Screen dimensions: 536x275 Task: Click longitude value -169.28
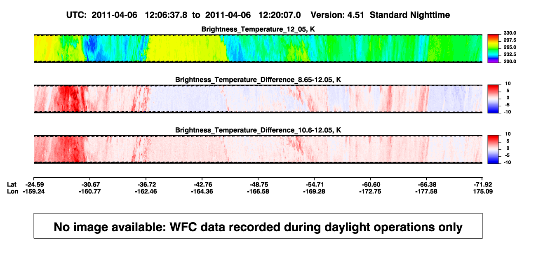[314, 191]
